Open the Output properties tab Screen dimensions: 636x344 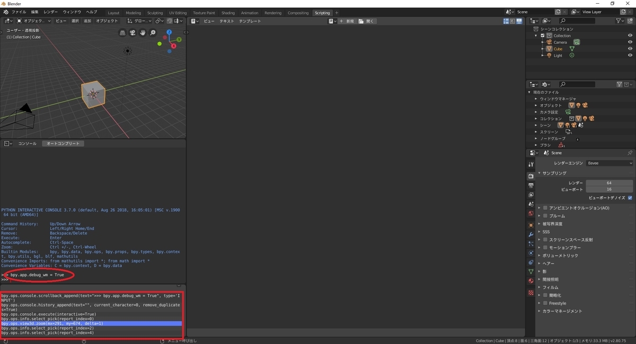(531, 185)
